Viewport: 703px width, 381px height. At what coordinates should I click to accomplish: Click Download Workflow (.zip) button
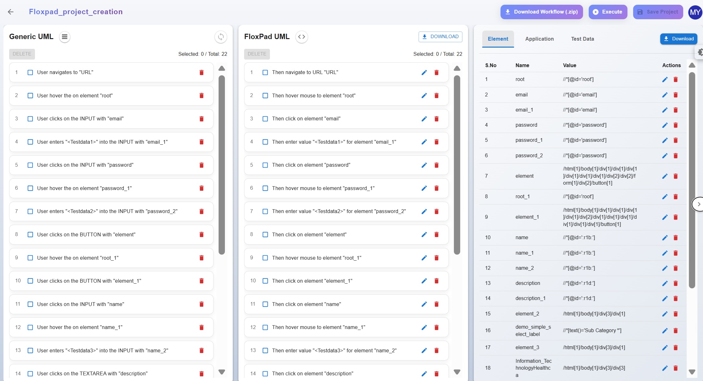541,12
